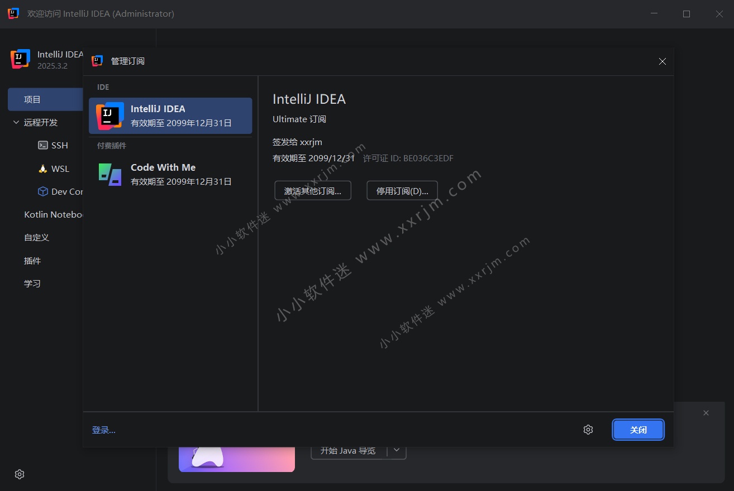Open the dropdown beside 开始 Java 导览
The image size is (734, 491).
[396, 450]
